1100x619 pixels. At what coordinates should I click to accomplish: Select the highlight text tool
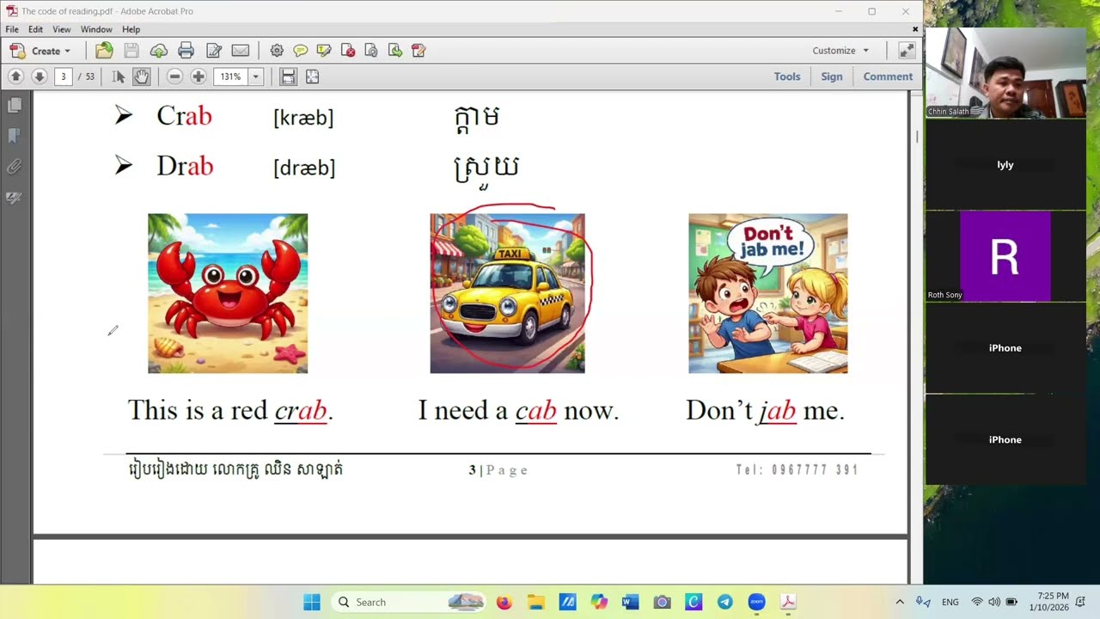(324, 51)
